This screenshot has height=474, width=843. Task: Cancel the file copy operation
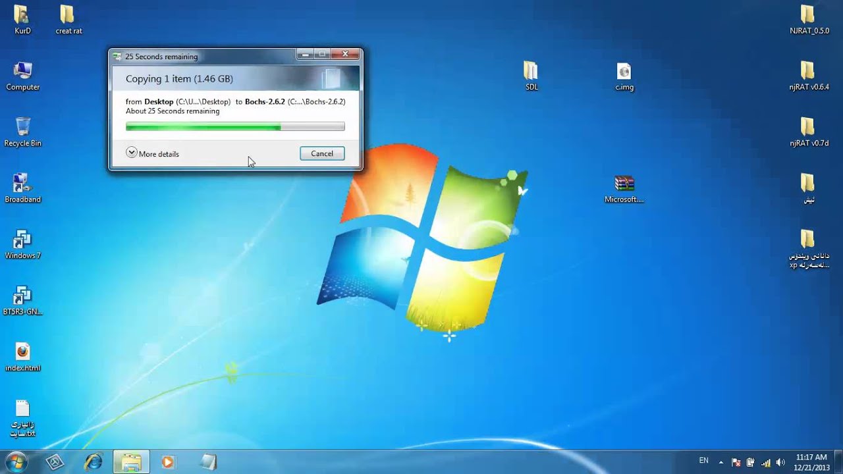322,153
